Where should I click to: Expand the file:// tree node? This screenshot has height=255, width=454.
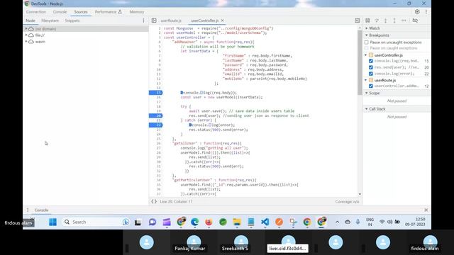click(x=26, y=35)
